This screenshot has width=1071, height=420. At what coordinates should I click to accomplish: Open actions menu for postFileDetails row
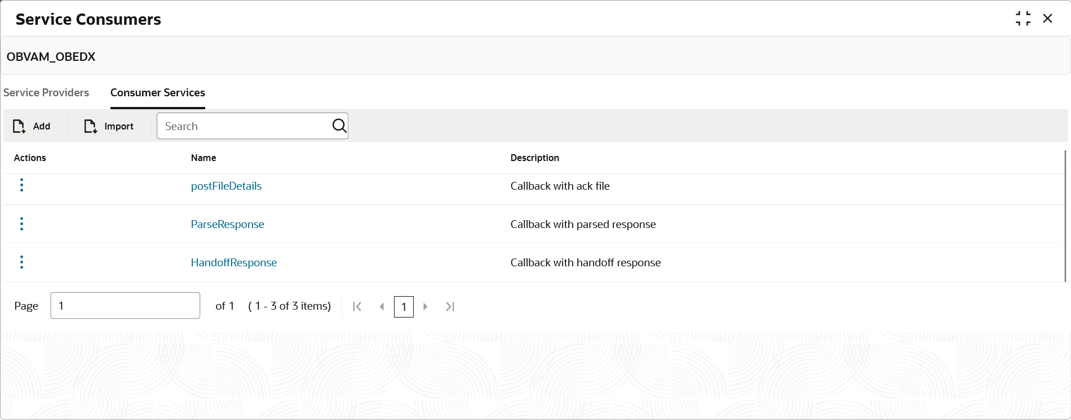(21, 185)
